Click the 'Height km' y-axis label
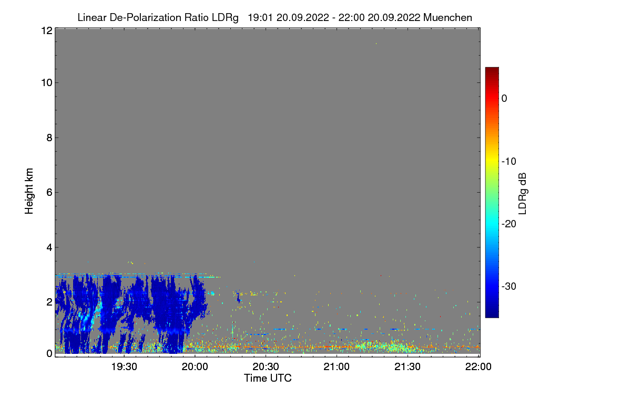 [x=29, y=192]
